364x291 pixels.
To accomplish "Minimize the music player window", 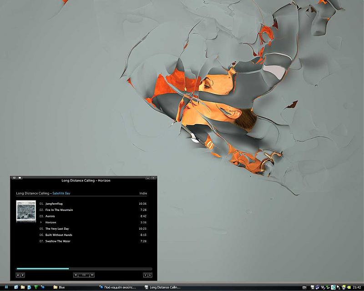I will tap(148, 178).
